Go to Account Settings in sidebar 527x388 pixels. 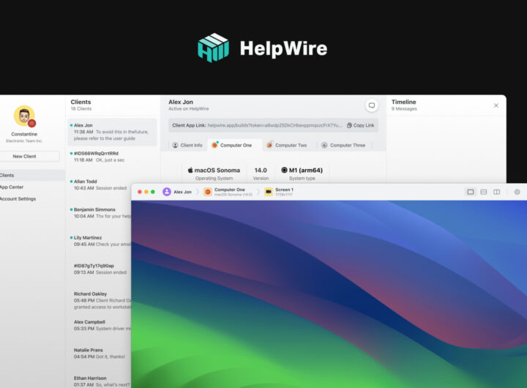[x=17, y=198]
